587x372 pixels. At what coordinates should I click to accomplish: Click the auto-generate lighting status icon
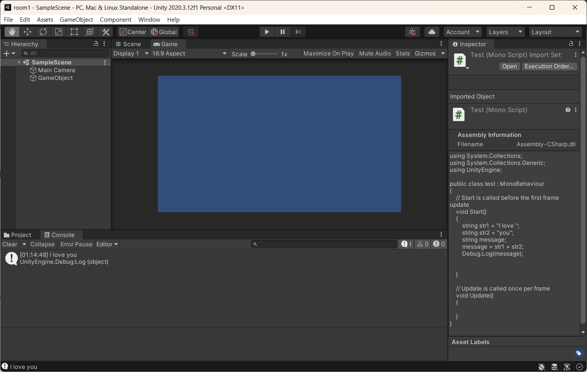567,367
